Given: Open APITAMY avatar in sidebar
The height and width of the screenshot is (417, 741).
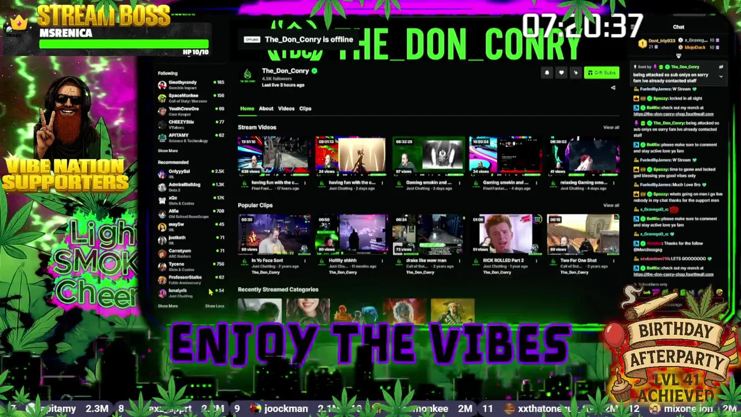Looking at the screenshot, I should 162,138.
